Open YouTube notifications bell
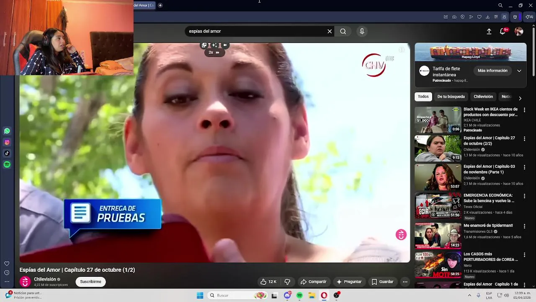This screenshot has width=536, height=302. point(503,31)
